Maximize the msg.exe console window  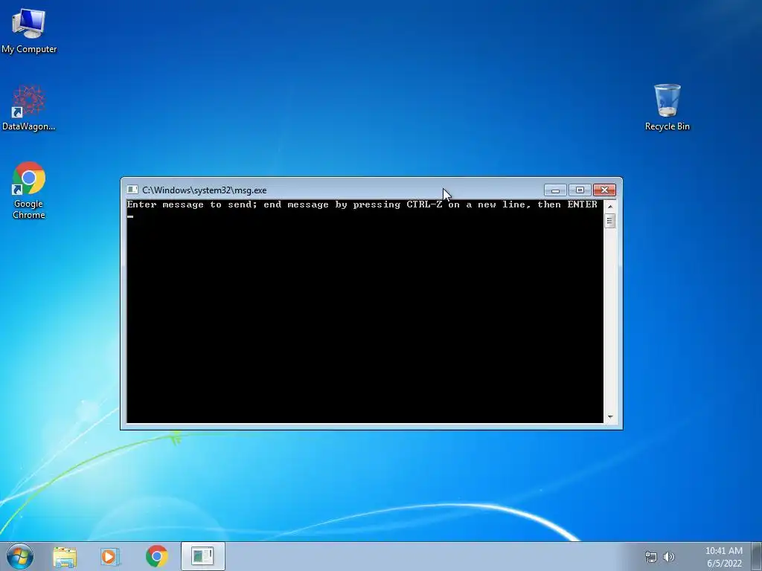pos(580,190)
